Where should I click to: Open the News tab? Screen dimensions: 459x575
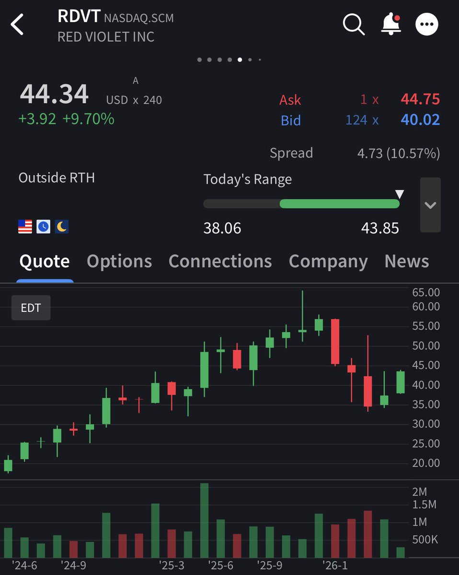click(x=406, y=261)
